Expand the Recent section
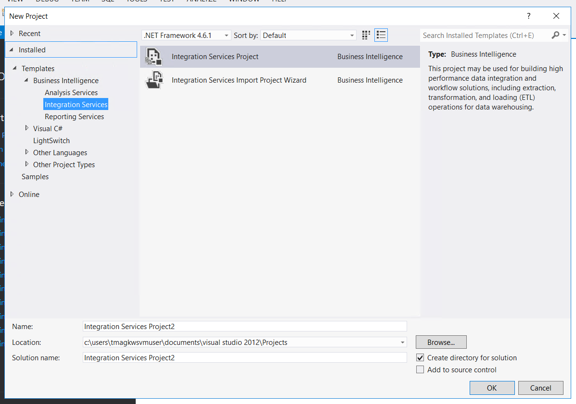 coord(12,33)
